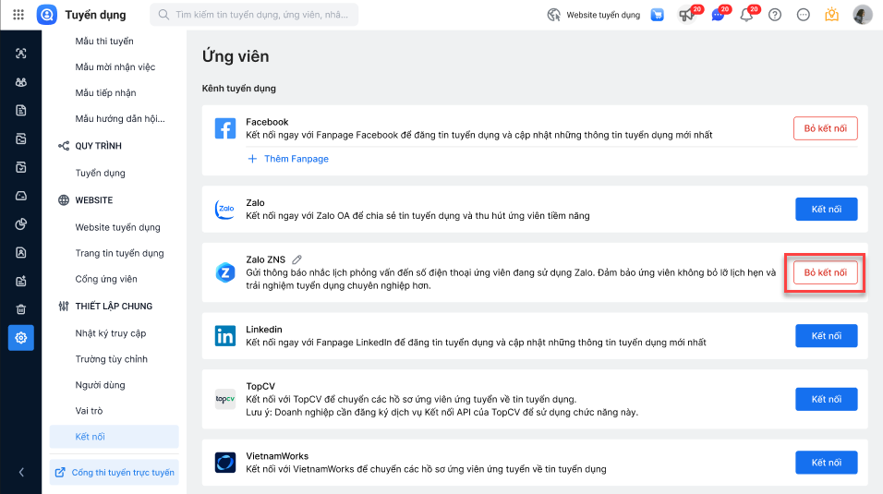Screen dimensions: 883x494
Task: Select Trang tin tuyển dụng item
Action: (x=119, y=253)
